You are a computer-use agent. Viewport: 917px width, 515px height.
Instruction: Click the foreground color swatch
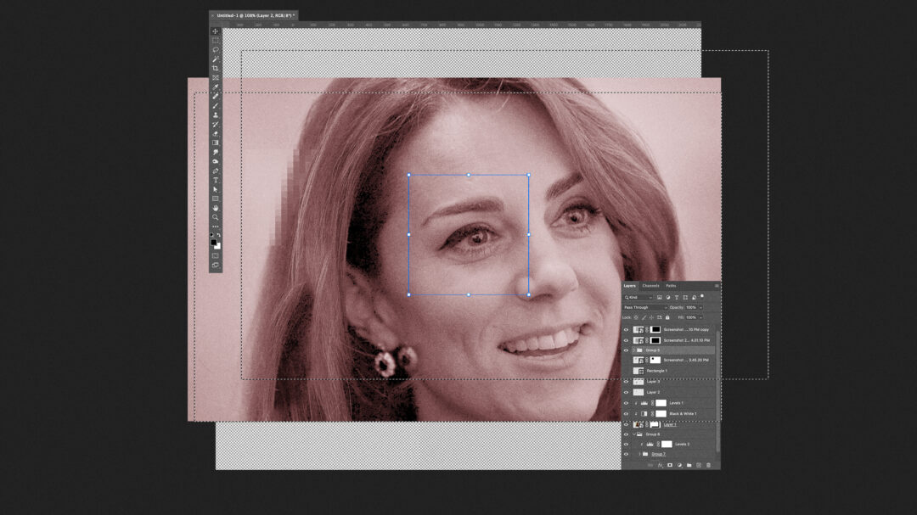[x=214, y=243]
